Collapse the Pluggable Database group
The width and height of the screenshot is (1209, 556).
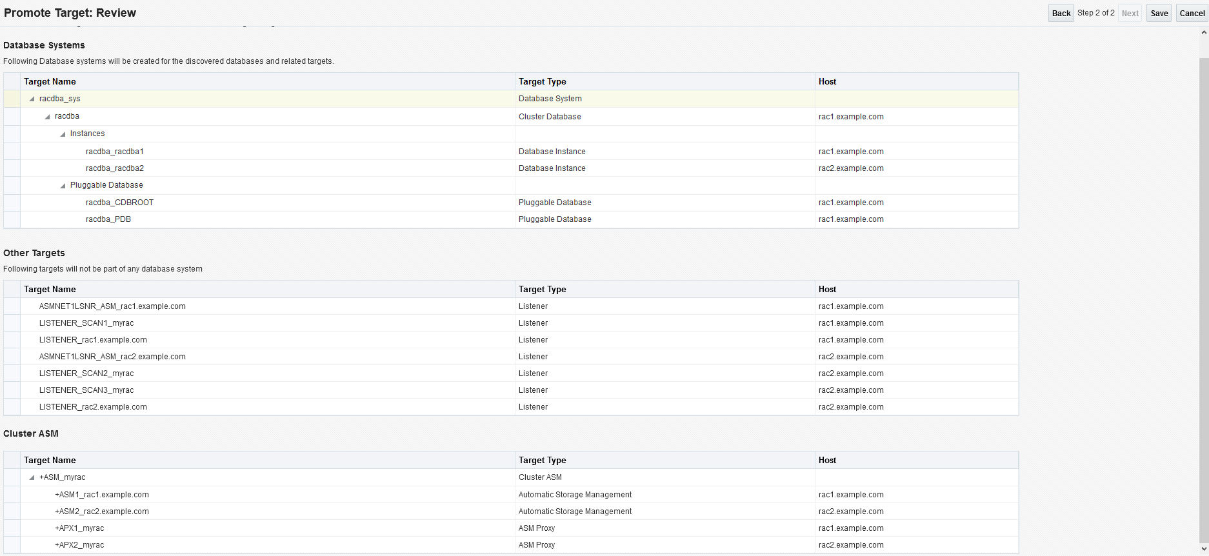point(63,186)
